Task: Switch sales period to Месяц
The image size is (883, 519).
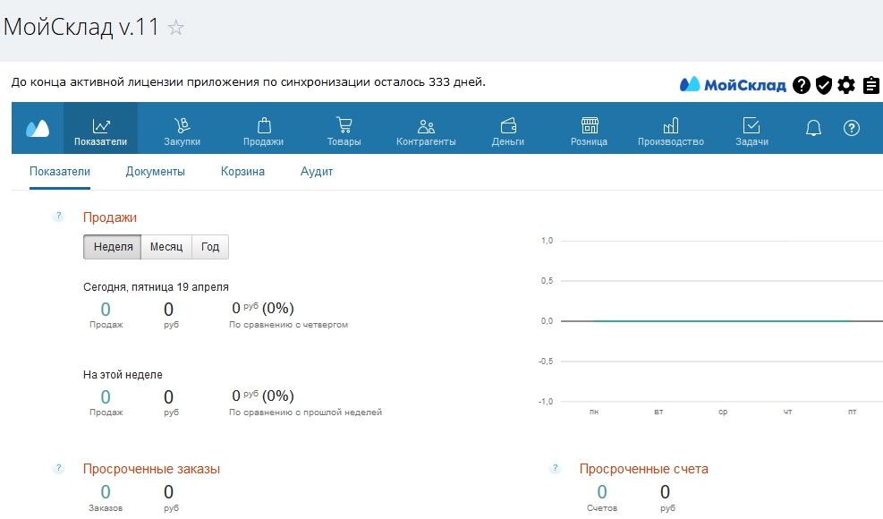Action: [166, 247]
